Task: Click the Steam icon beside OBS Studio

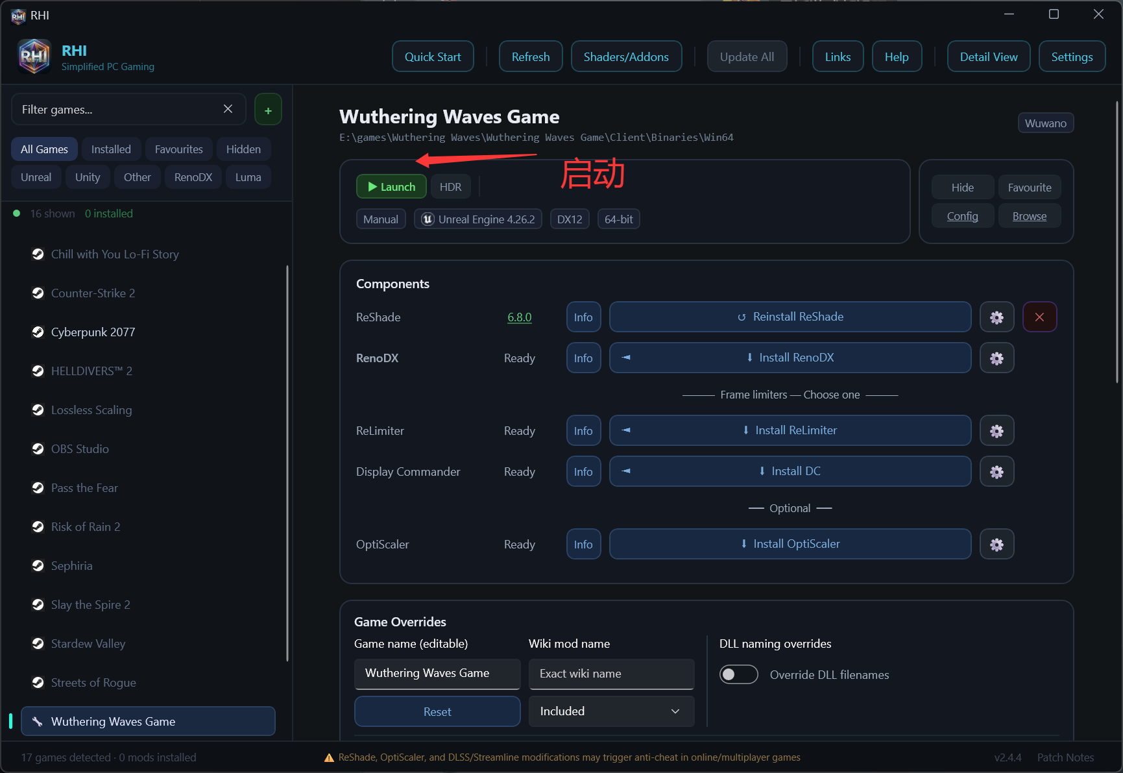Action: click(38, 449)
